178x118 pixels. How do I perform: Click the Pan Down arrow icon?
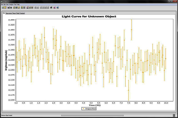(48, 7)
